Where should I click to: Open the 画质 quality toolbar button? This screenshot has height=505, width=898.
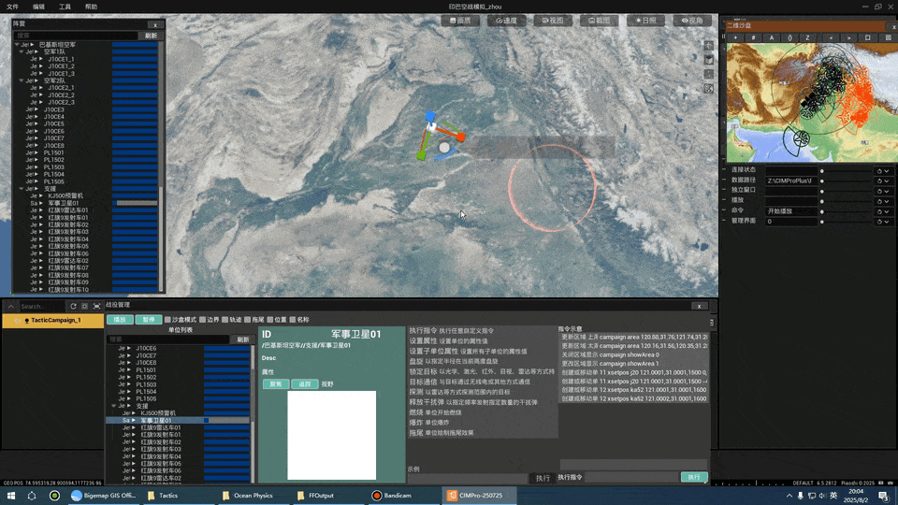(x=460, y=21)
